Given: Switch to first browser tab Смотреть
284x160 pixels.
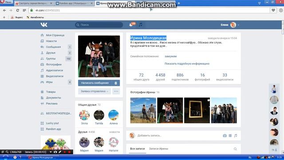Looking at the screenshot, I should tap(34, 3).
